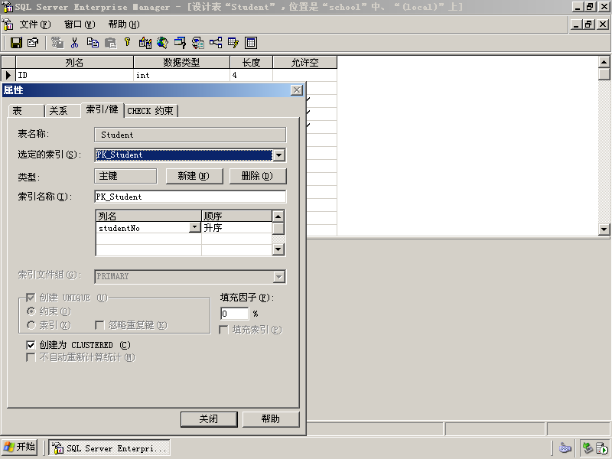Click the 列名 column header in the designer
The width and height of the screenshot is (612, 459).
[x=74, y=63]
